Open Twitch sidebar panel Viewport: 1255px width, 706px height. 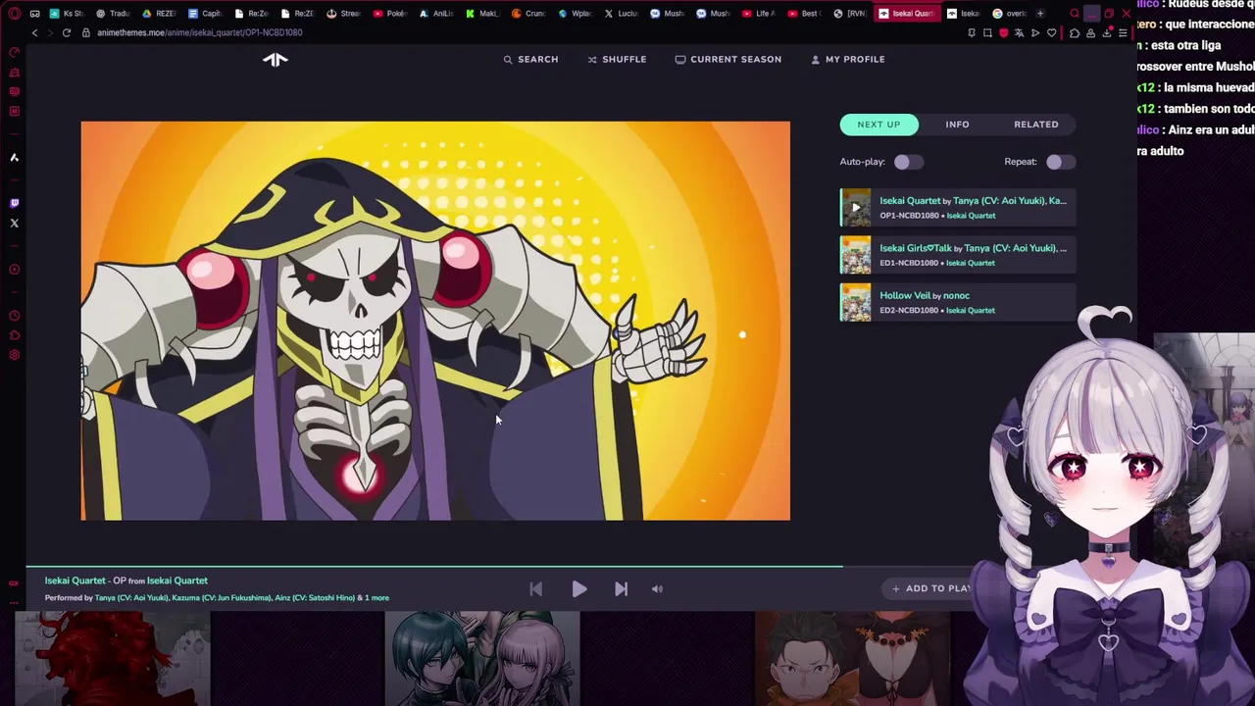[x=14, y=203]
